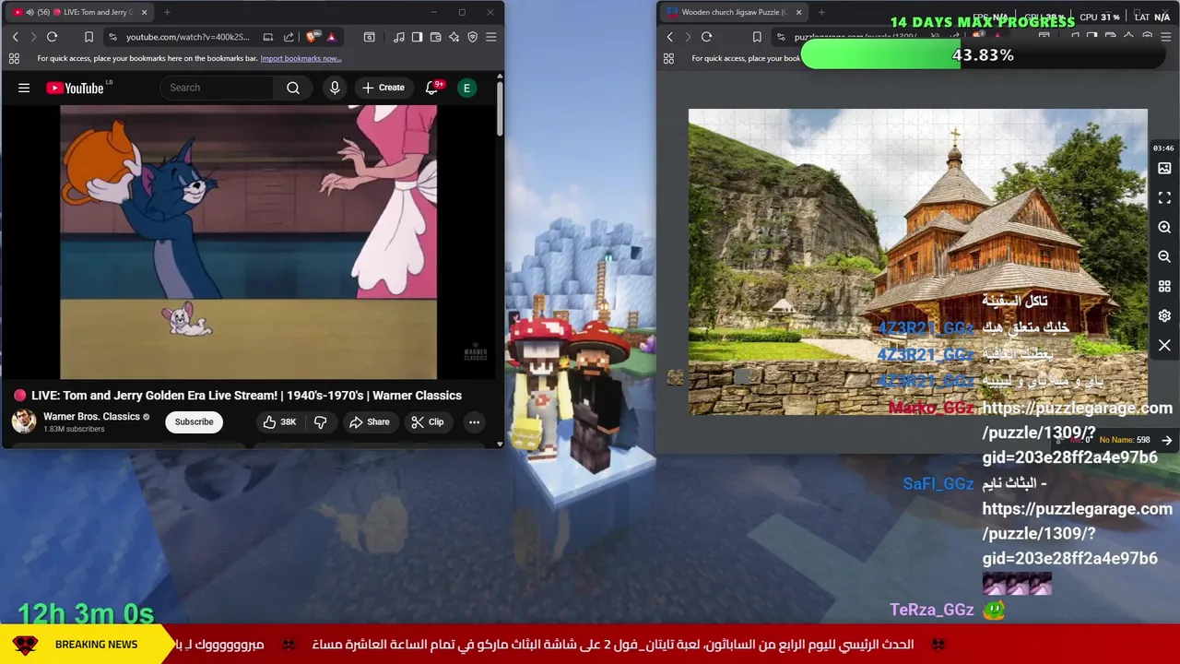
Task: Open the account avatar labeled E
Action: click(x=466, y=88)
